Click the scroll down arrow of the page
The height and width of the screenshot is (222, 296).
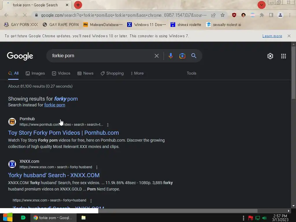(293, 206)
